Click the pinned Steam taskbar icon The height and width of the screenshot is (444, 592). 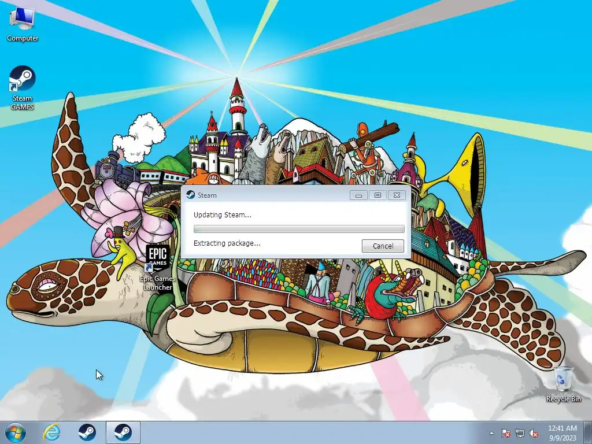[87, 432]
